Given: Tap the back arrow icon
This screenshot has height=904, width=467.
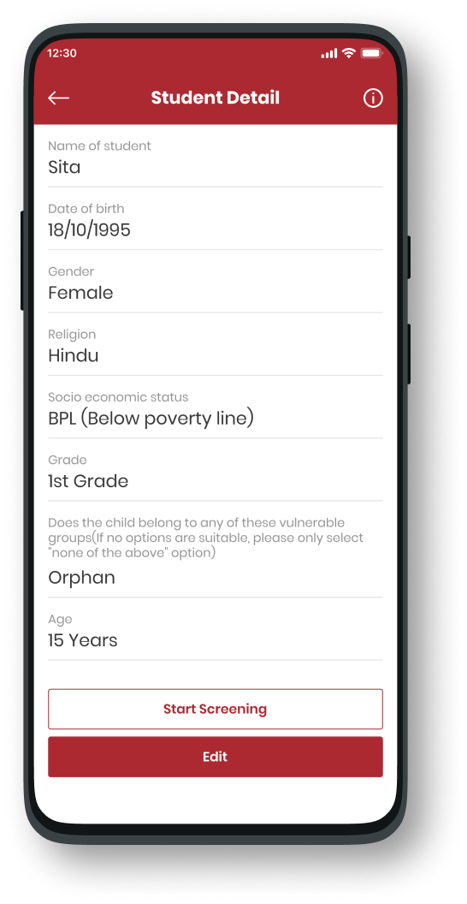Looking at the screenshot, I should tap(59, 98).
